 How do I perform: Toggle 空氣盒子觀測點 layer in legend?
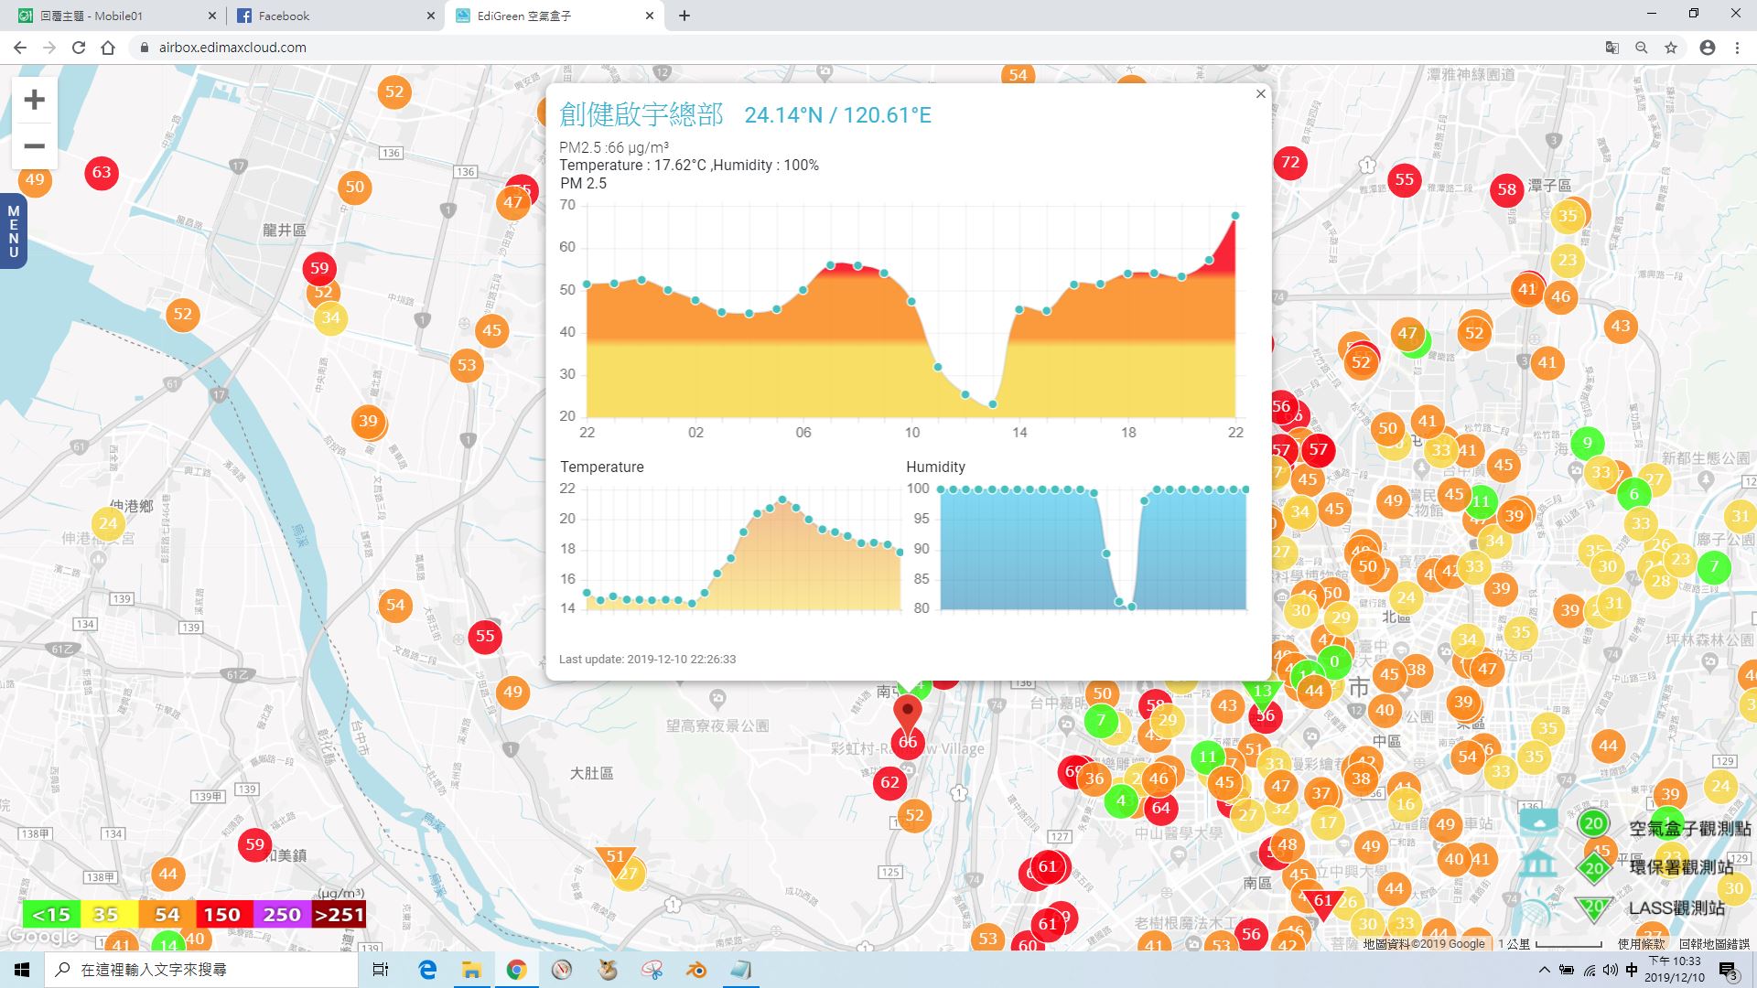1690,828
